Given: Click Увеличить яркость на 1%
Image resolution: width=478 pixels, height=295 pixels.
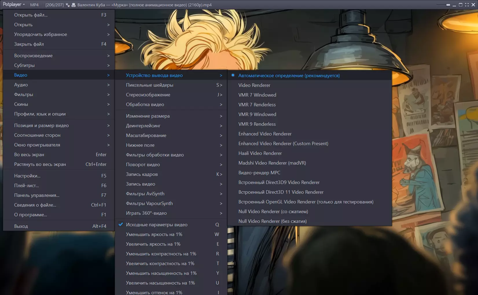Looking at the screenshot, I should coord(171,244).
